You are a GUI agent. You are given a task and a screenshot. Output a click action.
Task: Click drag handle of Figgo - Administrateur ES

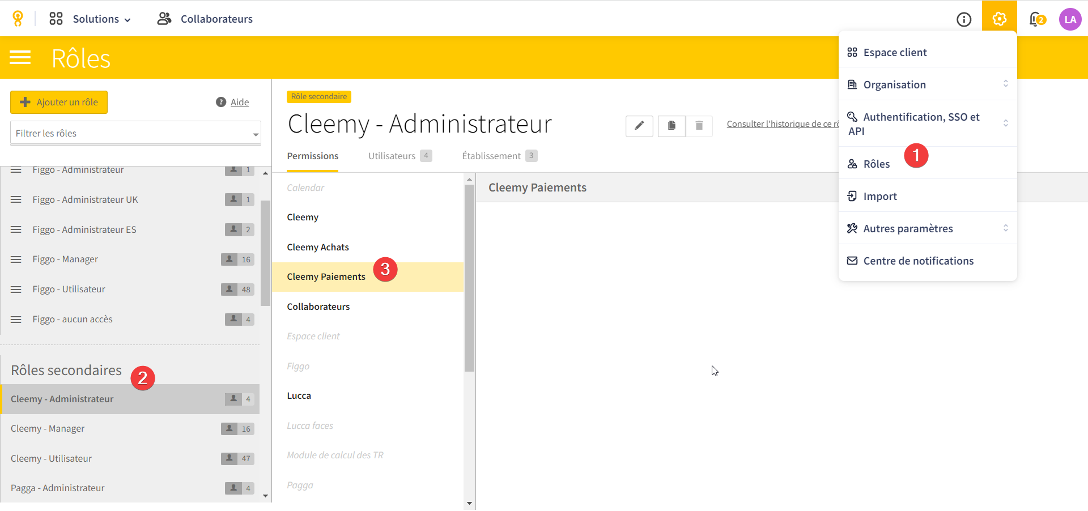click(x=16, y=229)
